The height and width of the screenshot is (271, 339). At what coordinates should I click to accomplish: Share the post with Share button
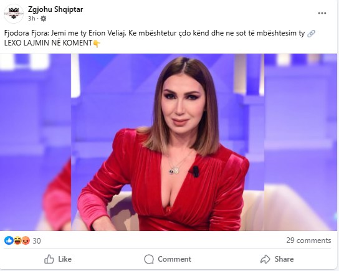click(277, 259)
